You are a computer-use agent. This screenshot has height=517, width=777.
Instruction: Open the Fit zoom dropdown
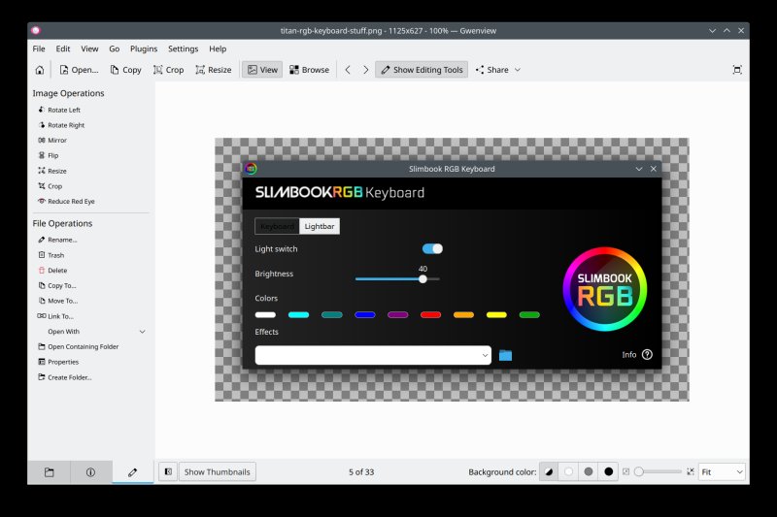coord(722,471)
